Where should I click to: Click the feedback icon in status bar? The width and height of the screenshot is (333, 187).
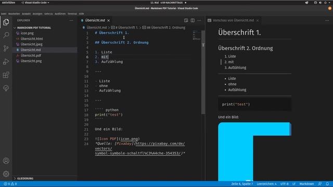(x=319, y=184)
